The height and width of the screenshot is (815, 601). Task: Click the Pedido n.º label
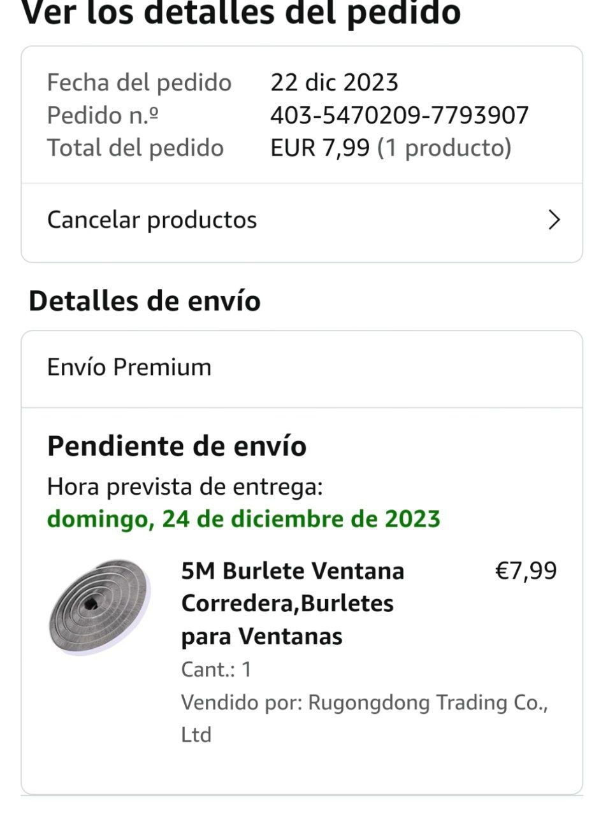point(103,115)
